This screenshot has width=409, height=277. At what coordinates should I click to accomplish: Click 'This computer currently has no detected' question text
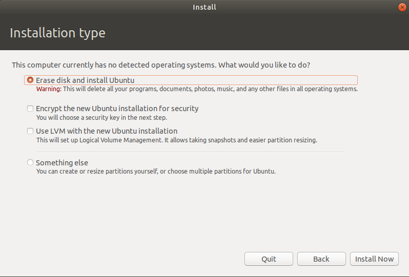pos(161,65)
